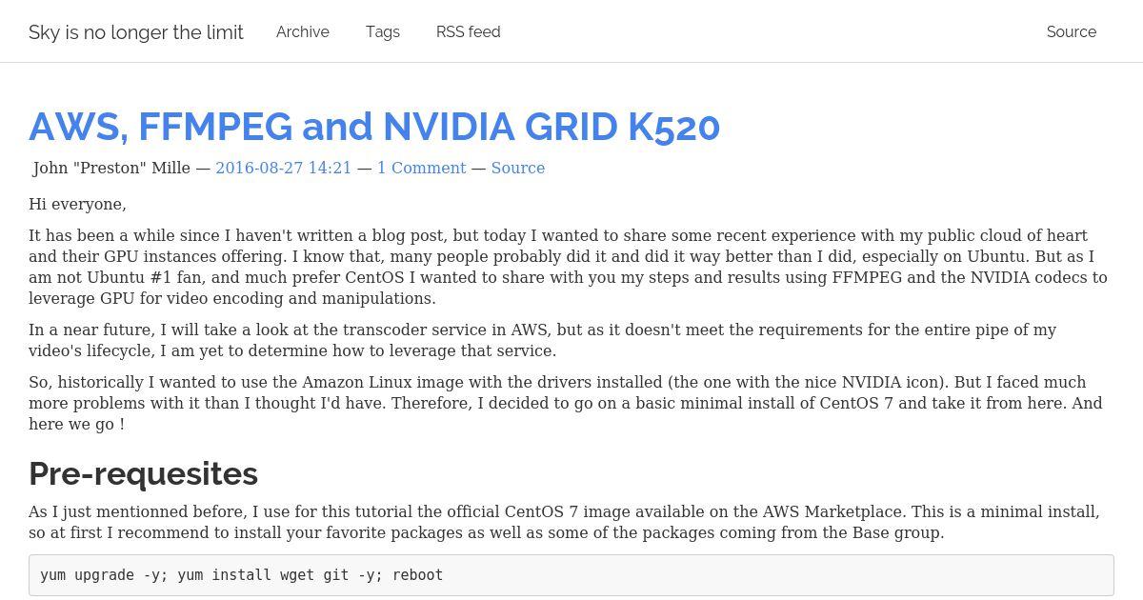
Task: Click the paragraph starting So, historically I wanted
Action: coord(566,403)
